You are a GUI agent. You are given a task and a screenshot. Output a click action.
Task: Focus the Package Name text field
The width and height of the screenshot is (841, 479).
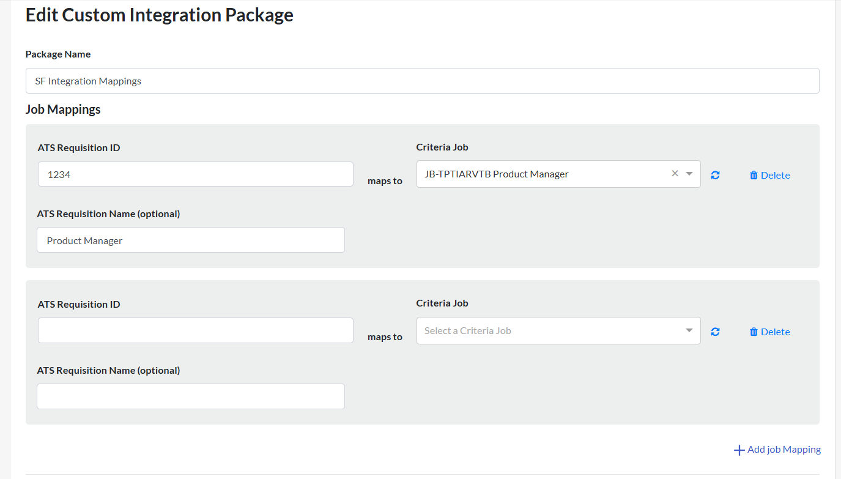pos(422,81)
